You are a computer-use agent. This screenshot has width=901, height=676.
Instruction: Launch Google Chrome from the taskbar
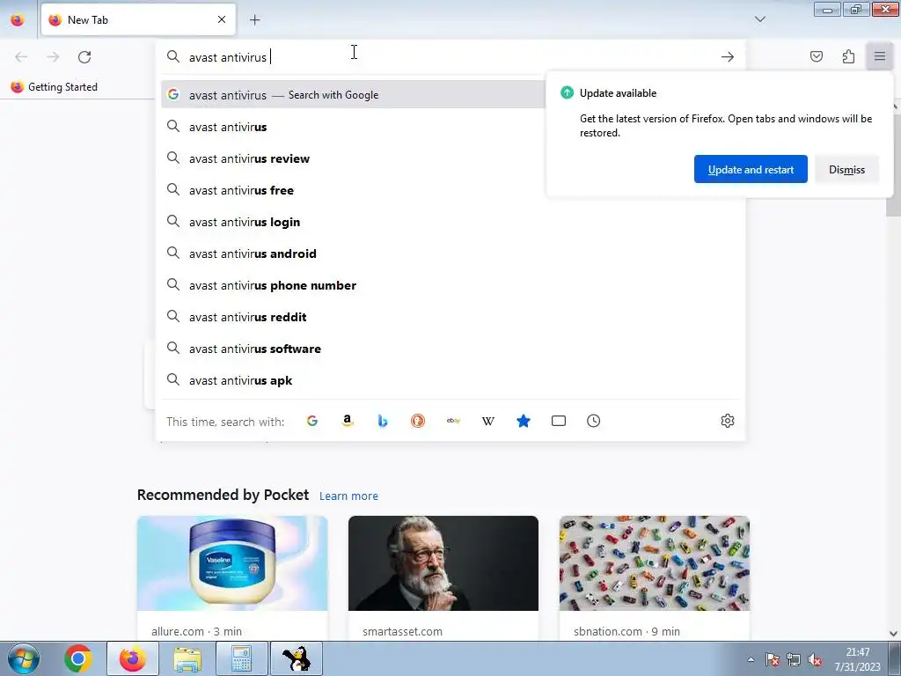(78, 658)
